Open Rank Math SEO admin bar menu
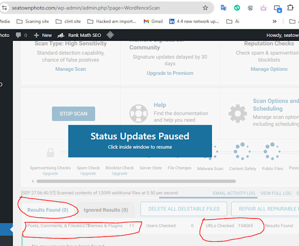The height and width of the screenshot is (246, 299). tap(79, 35)
